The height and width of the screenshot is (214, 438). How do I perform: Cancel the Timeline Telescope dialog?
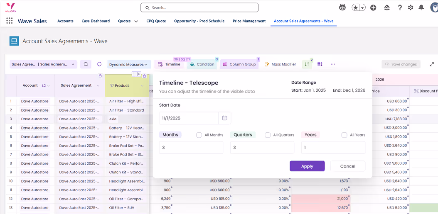(x=348, y=166)
